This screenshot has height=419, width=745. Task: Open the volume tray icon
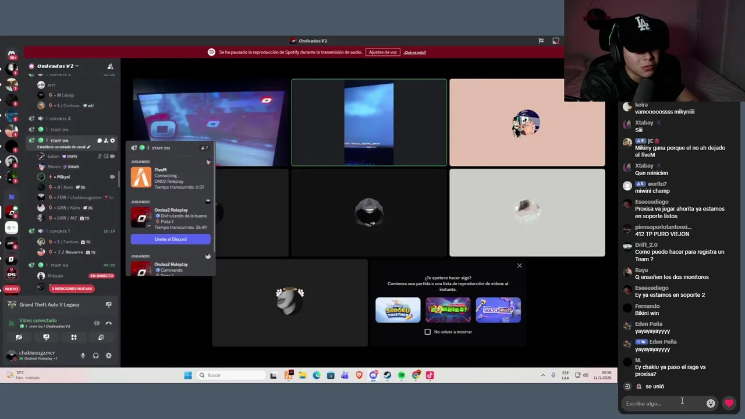pyautogui.click(x=585, y=375)
